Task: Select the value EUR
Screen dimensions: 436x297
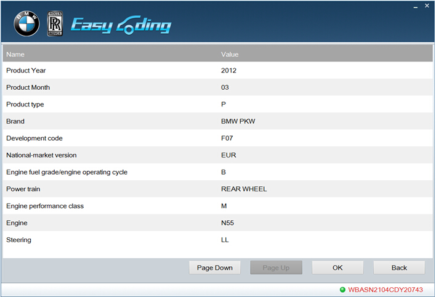Action: pos(228,155)
